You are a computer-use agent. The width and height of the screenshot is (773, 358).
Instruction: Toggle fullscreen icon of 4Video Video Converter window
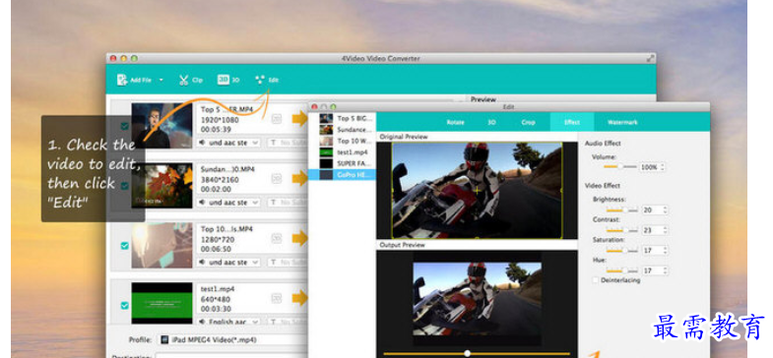(x=651, y=58)
